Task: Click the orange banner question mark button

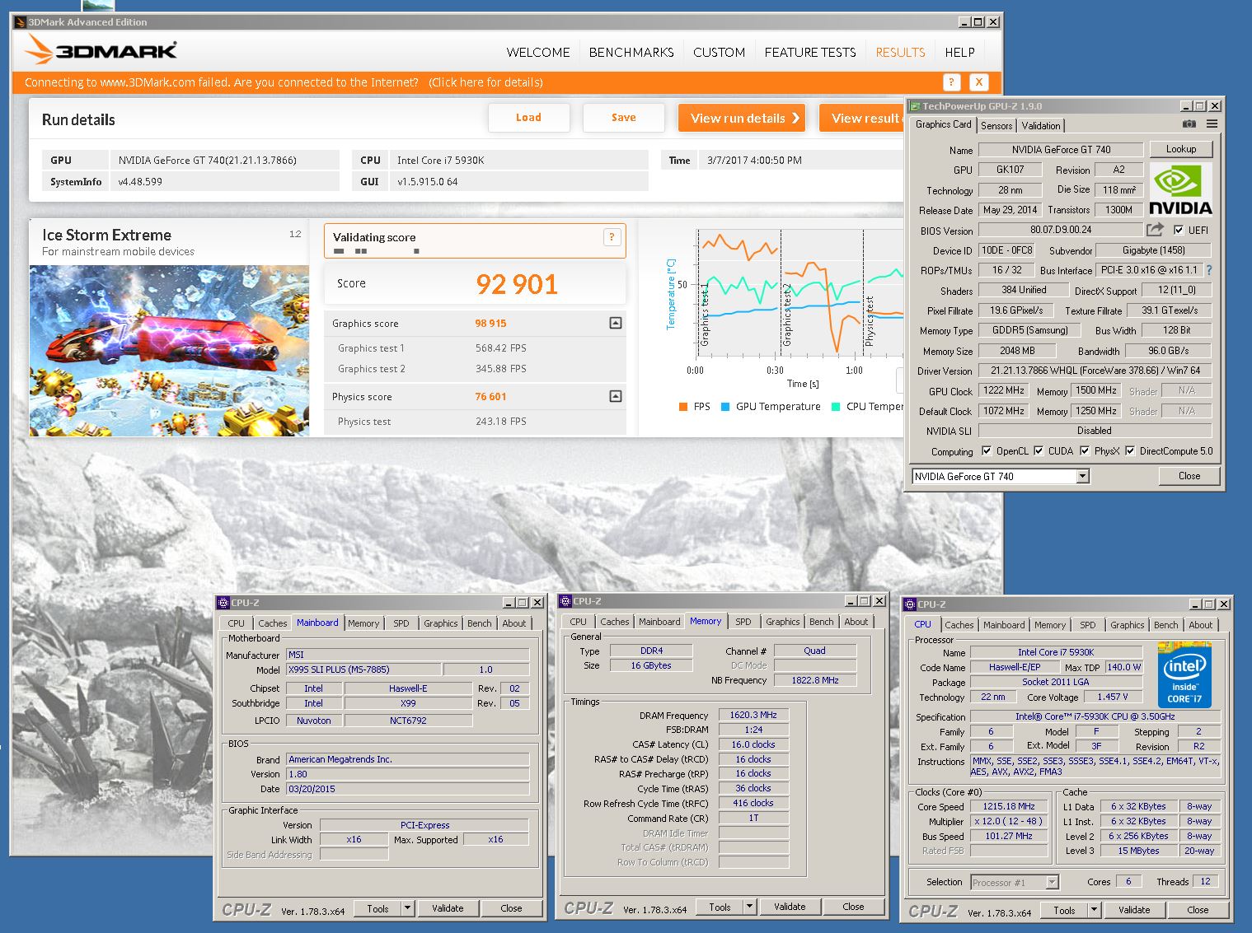Action: pyautogui.click(x=951, y=82)
